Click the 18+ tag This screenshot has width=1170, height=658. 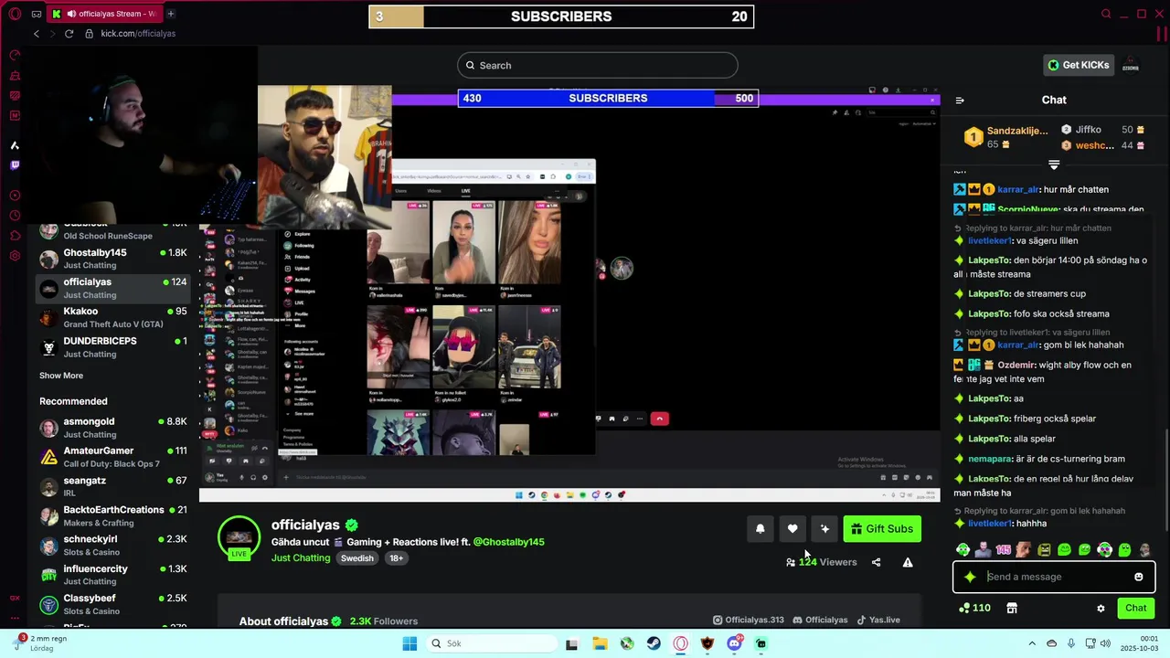(x=397, y=558)
